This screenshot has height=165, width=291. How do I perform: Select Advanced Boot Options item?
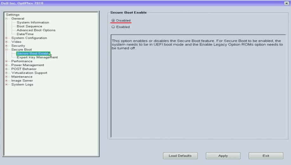tap(36, 30)
